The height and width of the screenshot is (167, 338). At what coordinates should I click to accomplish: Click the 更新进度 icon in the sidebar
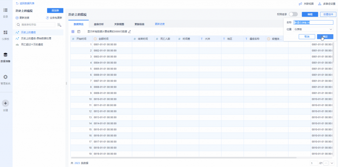click(17, 18)
